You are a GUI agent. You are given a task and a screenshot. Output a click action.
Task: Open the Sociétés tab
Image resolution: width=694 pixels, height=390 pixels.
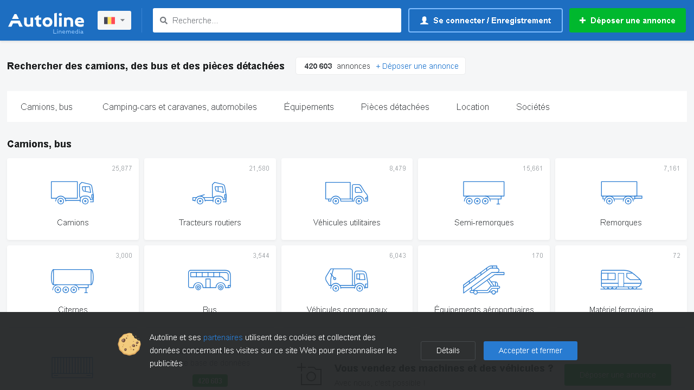pos(533,107)
